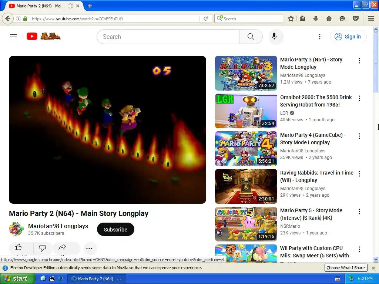Open options for Wii Party video
The image size is (379, 284).
(359, 249)
